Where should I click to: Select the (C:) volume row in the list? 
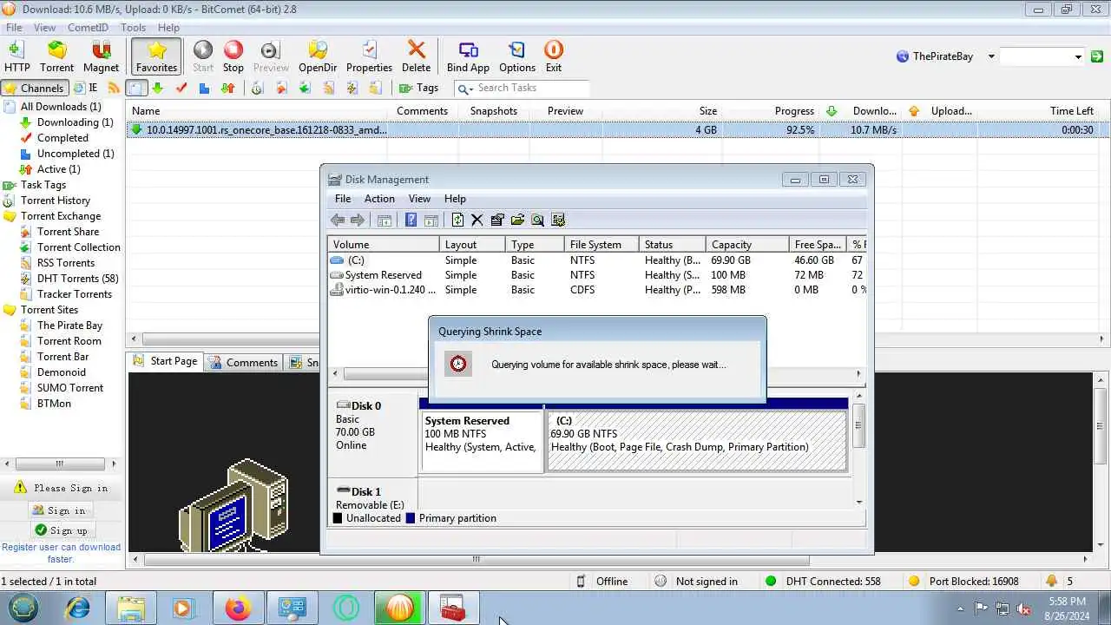(596, 260)
